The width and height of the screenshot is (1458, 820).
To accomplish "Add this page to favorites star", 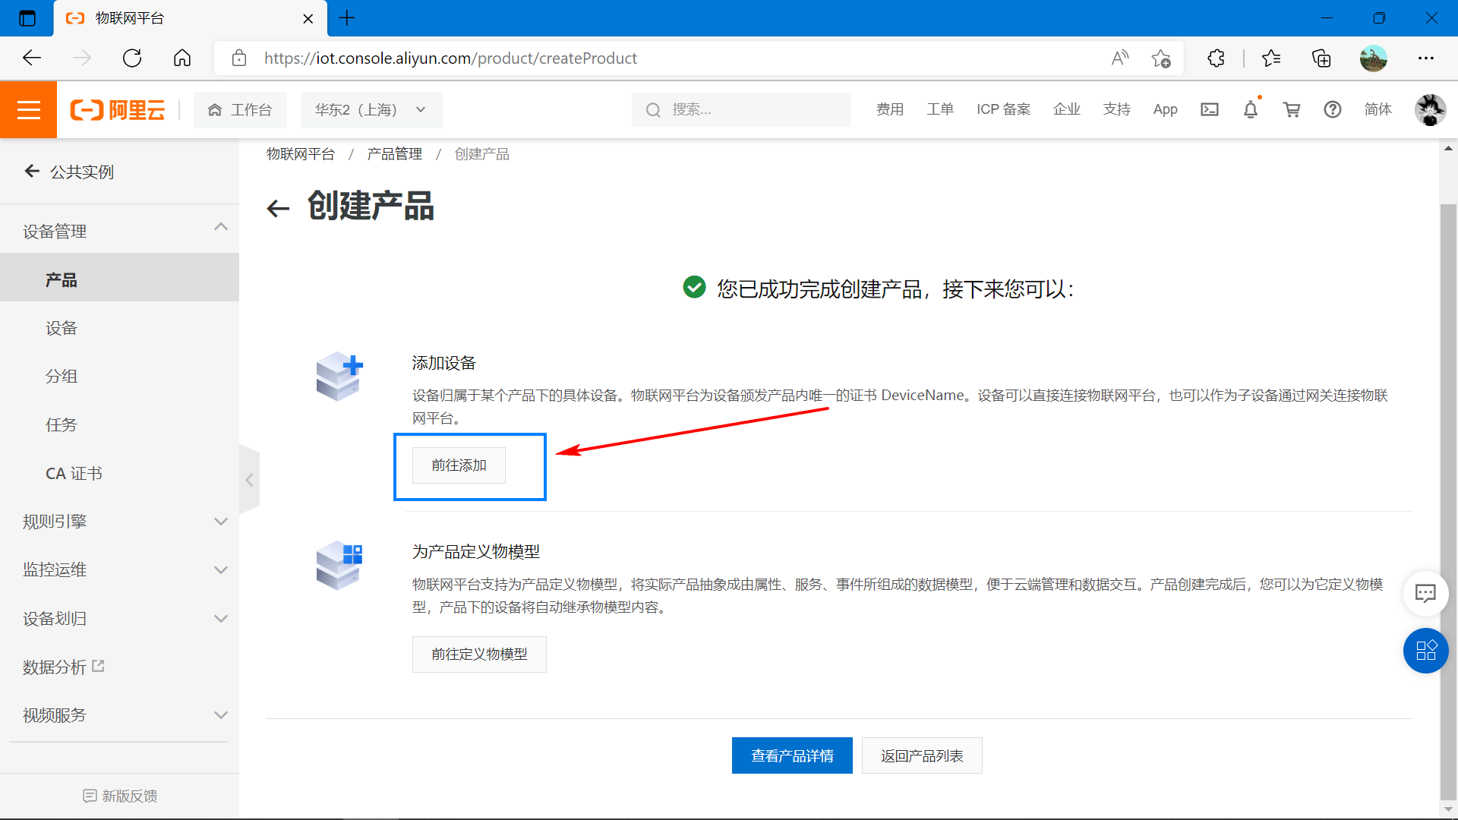I will (x=1161, y=58).
